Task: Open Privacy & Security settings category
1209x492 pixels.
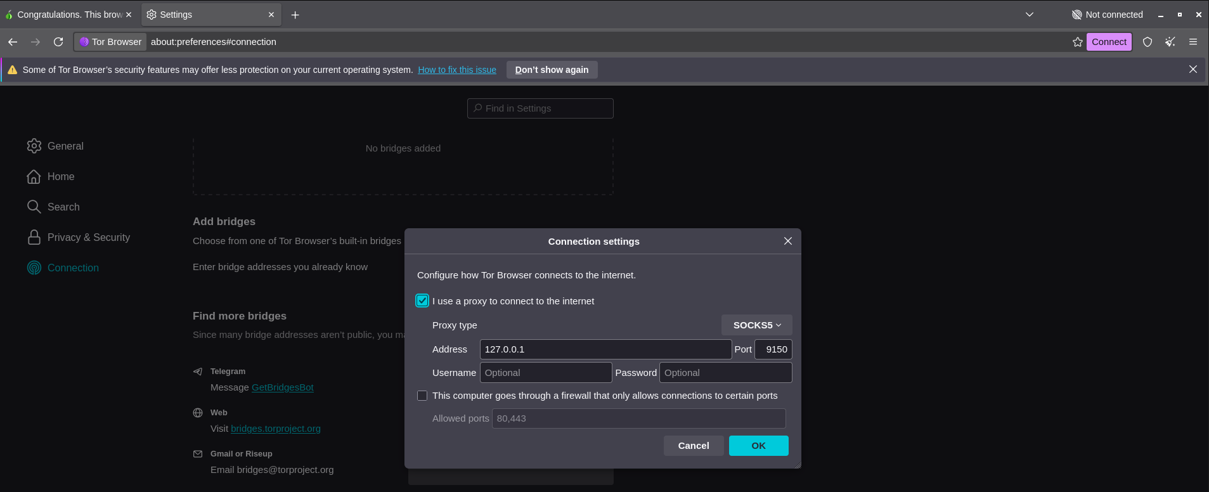Action: point(79,237)
